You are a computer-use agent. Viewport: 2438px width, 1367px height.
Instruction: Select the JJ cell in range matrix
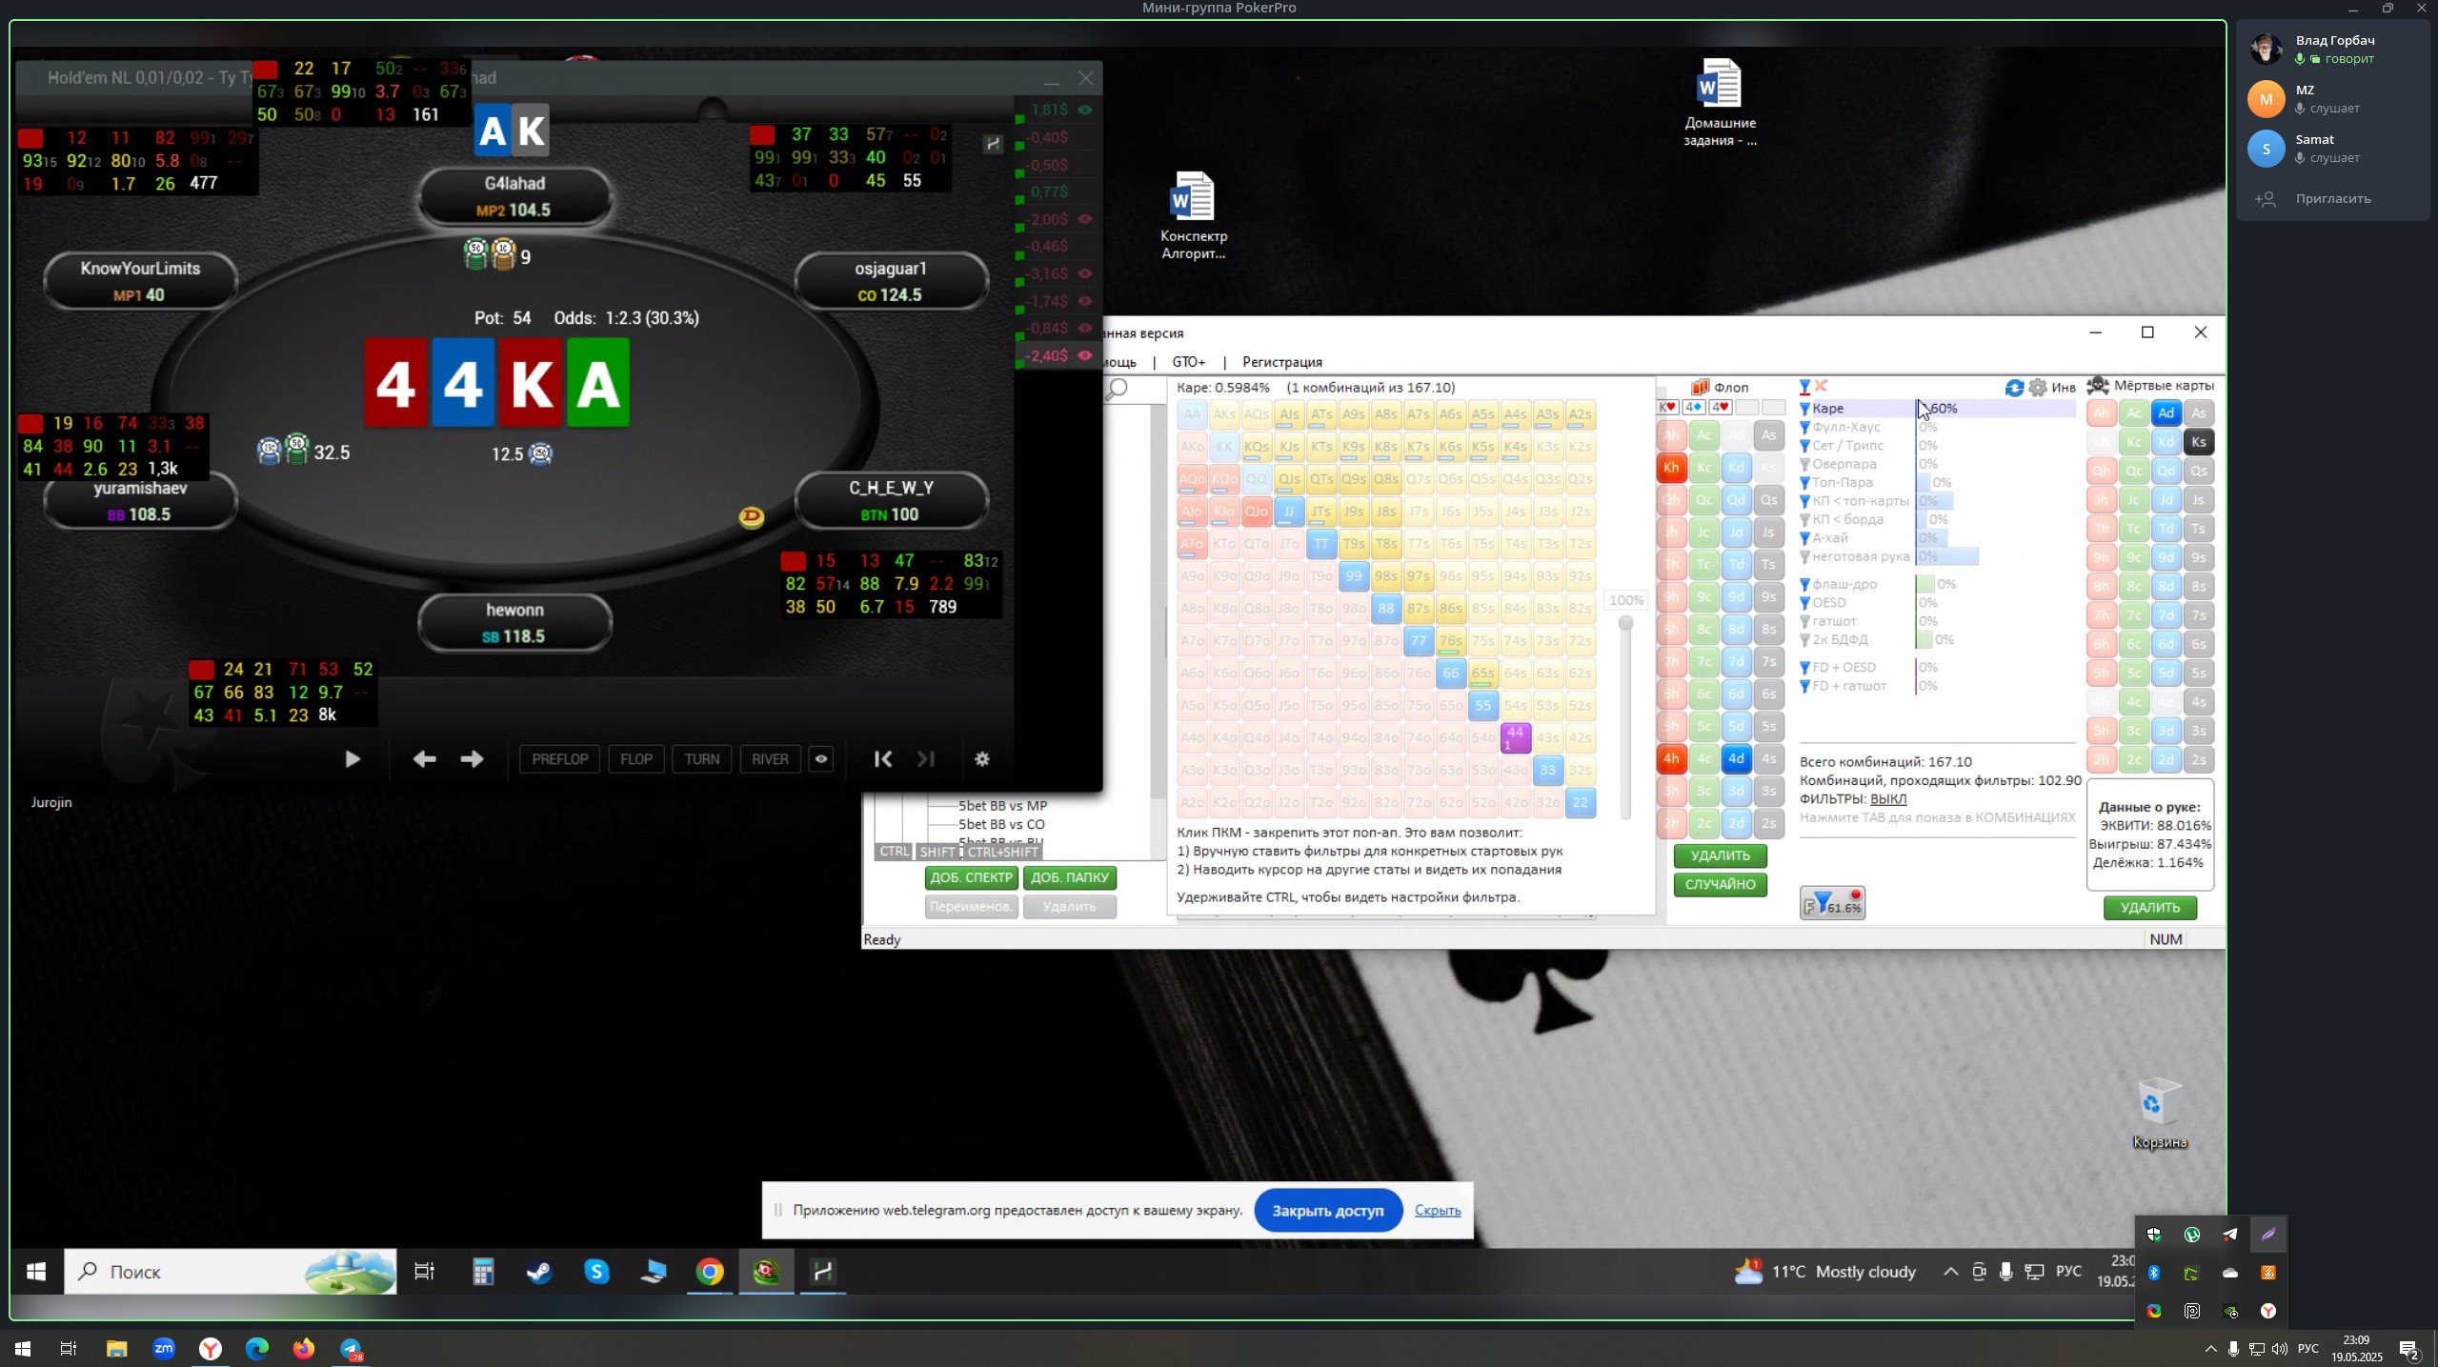click(1288, 512)
